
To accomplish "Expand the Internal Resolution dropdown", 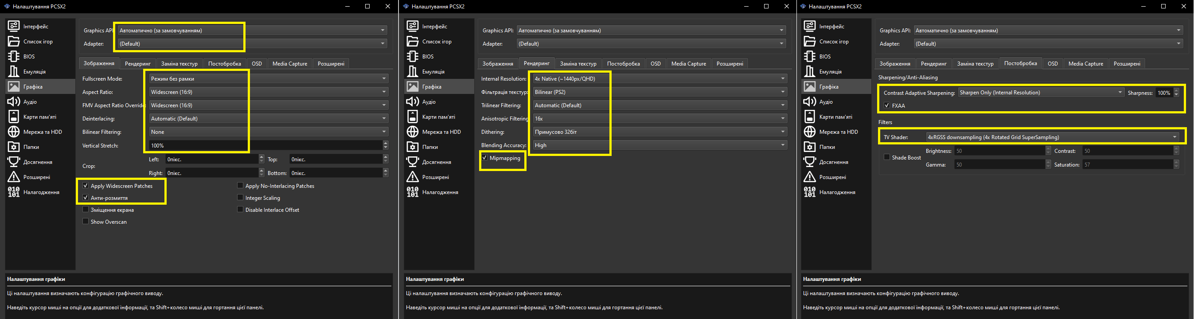I will 659,79.
